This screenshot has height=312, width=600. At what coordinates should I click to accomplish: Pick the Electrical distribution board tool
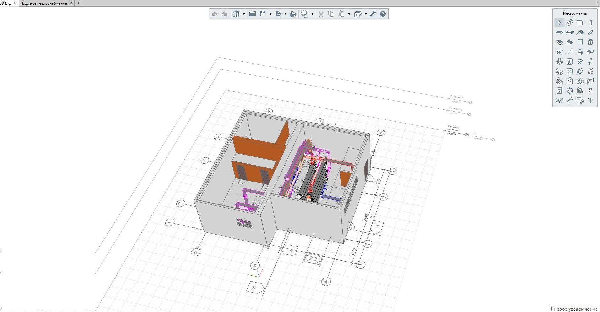559,91
